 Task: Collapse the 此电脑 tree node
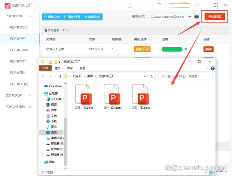click(41, 93)
